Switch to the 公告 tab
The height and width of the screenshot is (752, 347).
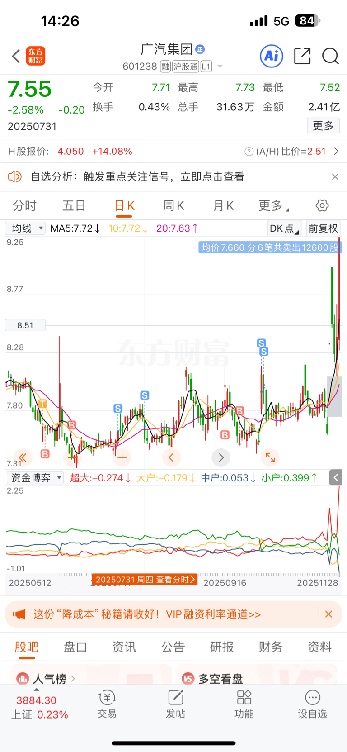point(173,647)
